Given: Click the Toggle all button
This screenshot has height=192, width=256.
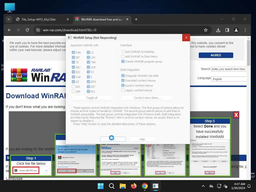Looking at the screenshot, I should click(92, 98).
